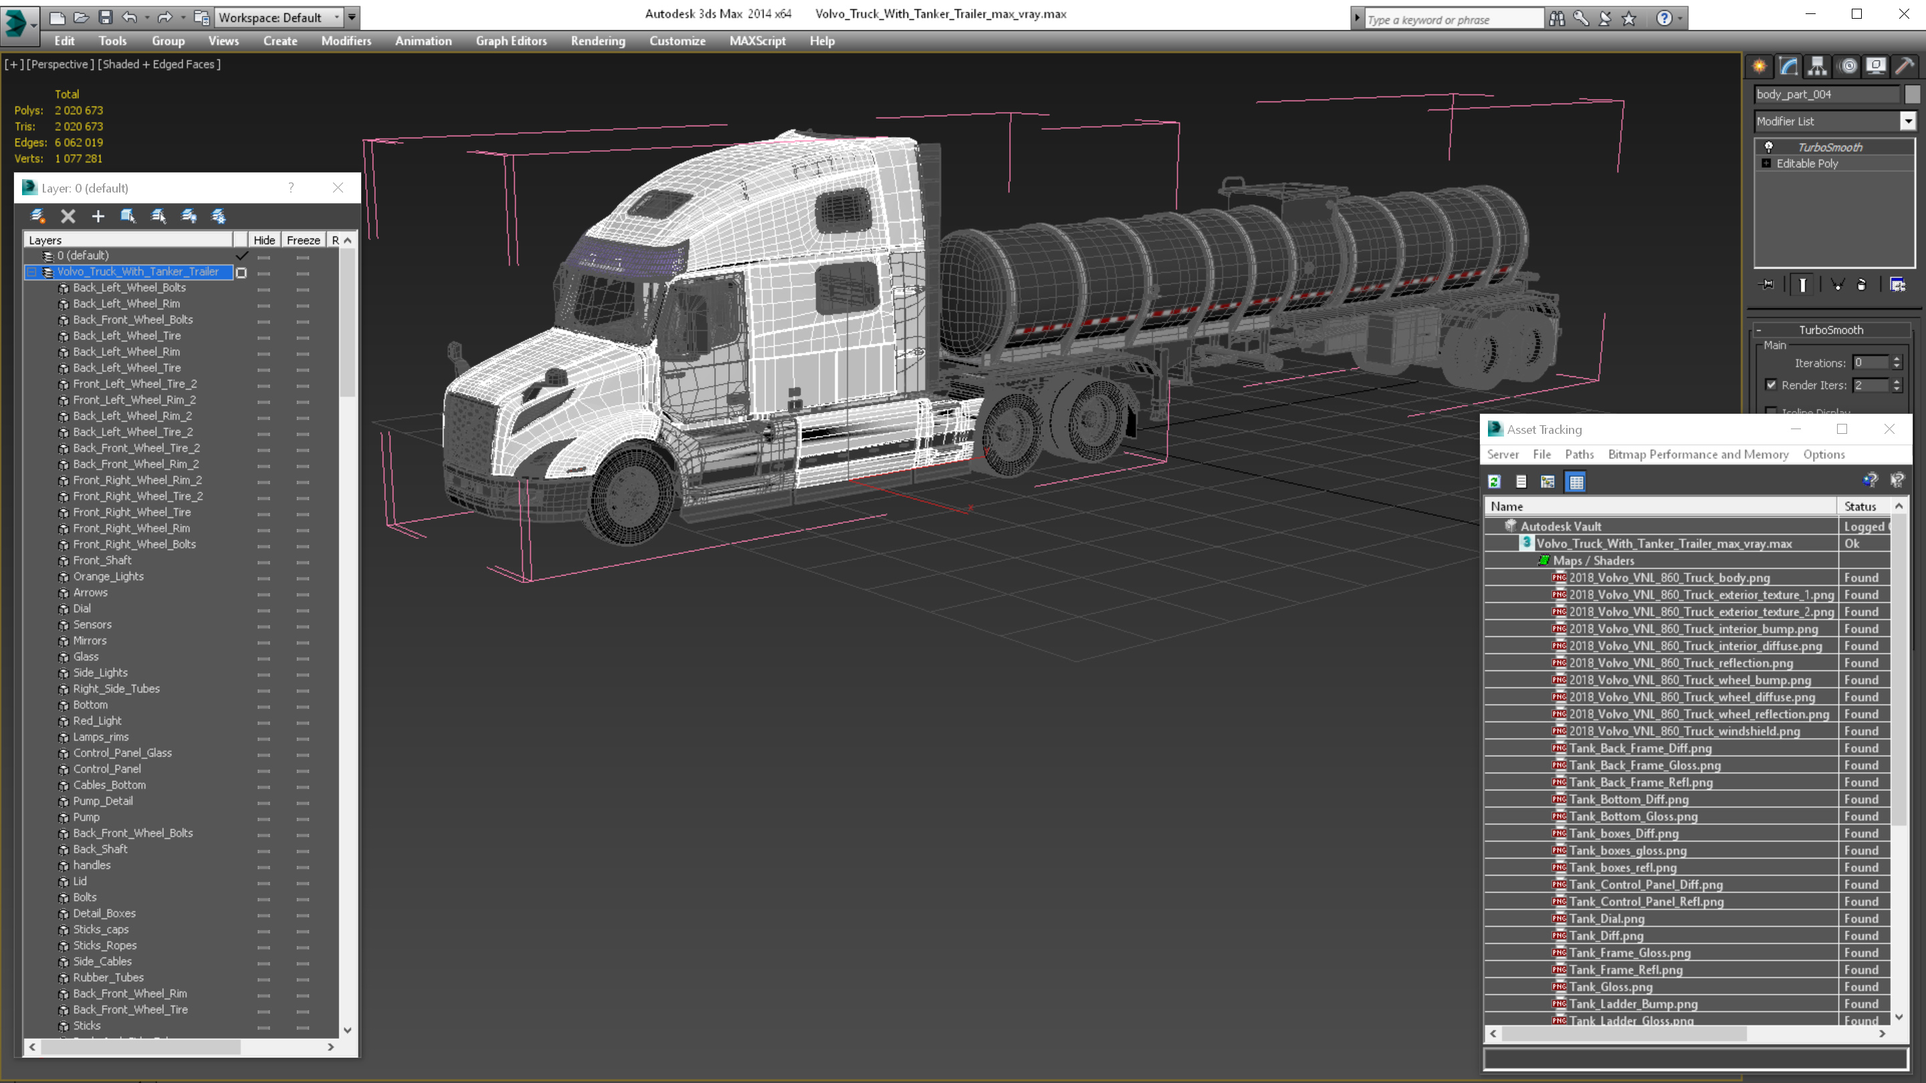Open a file with the folder icon
This screenshot has height=1083, width=1926.
pos(81,17)
